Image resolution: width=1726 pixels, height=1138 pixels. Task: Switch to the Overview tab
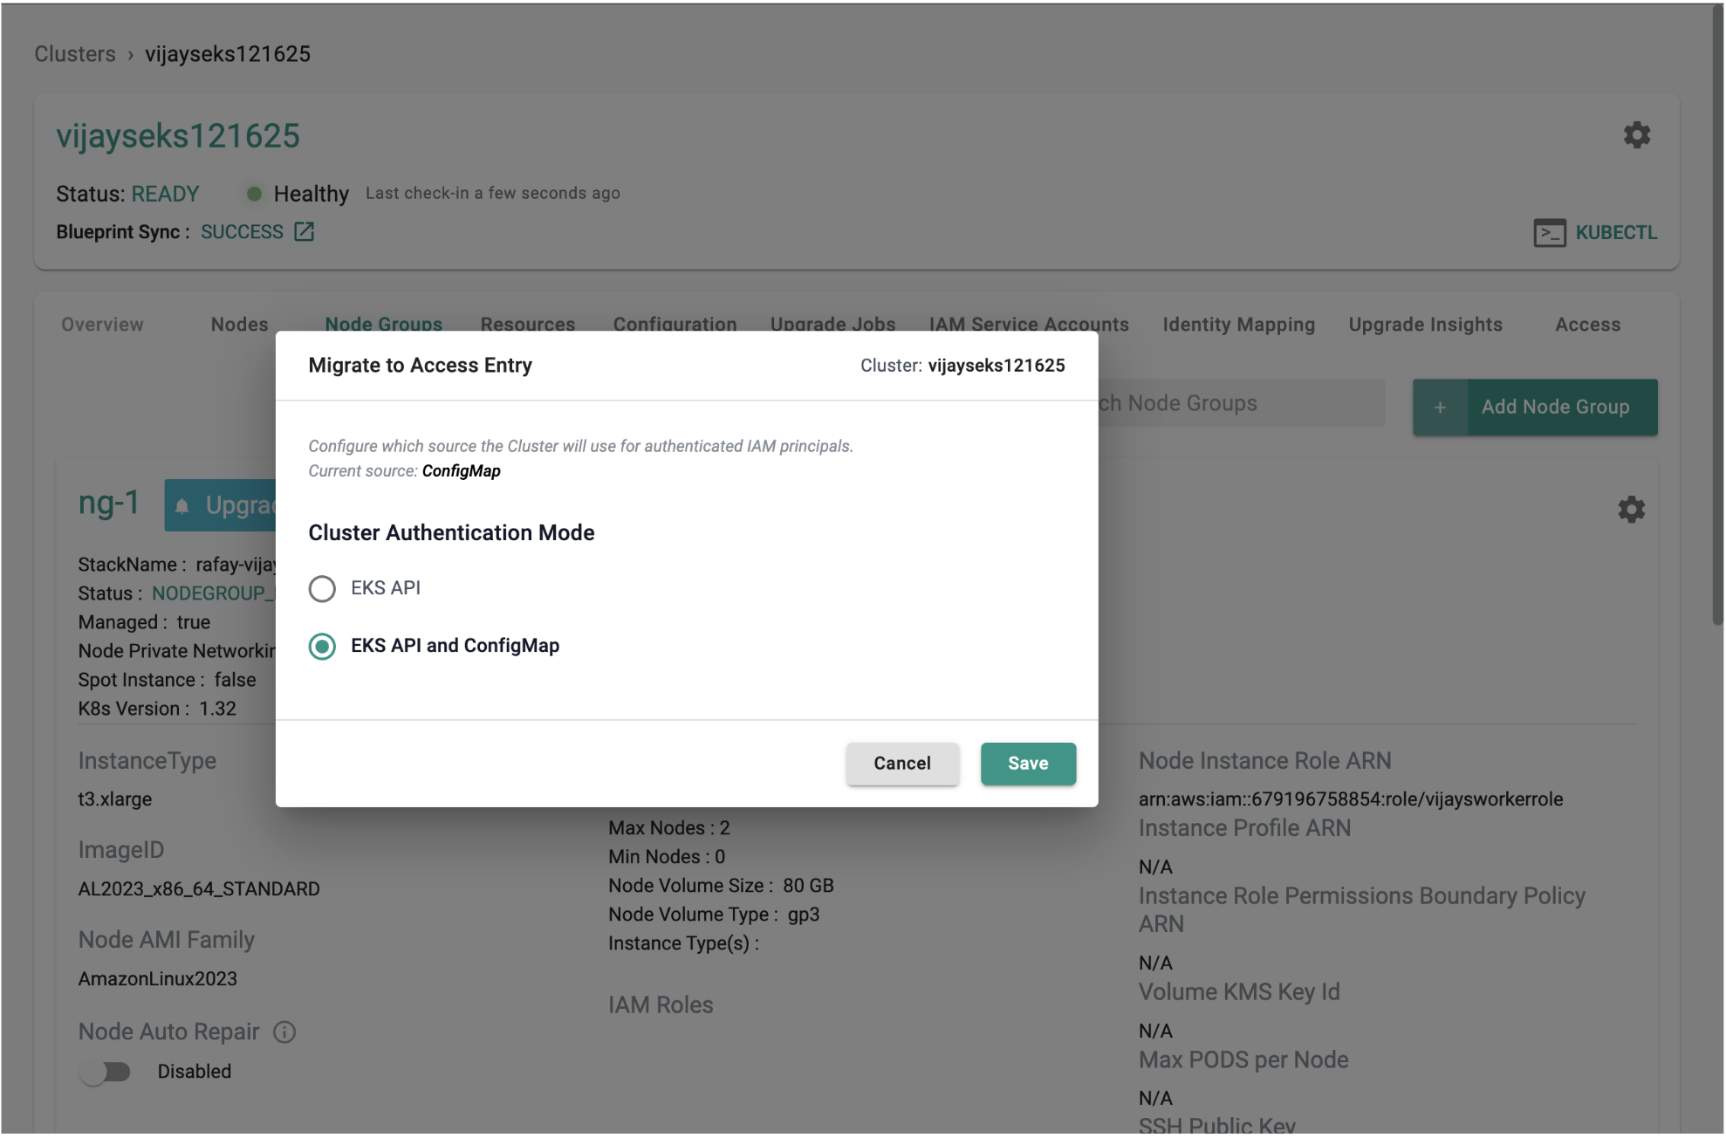pyautogui.click(x=102, y=325)
